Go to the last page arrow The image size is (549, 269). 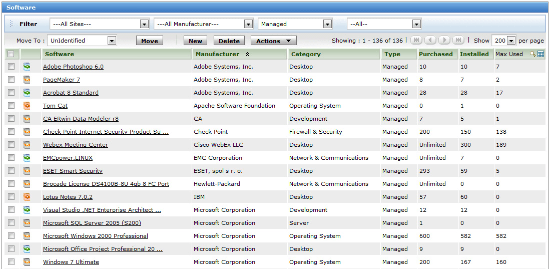pyautogui.click(x=458, y=40)
